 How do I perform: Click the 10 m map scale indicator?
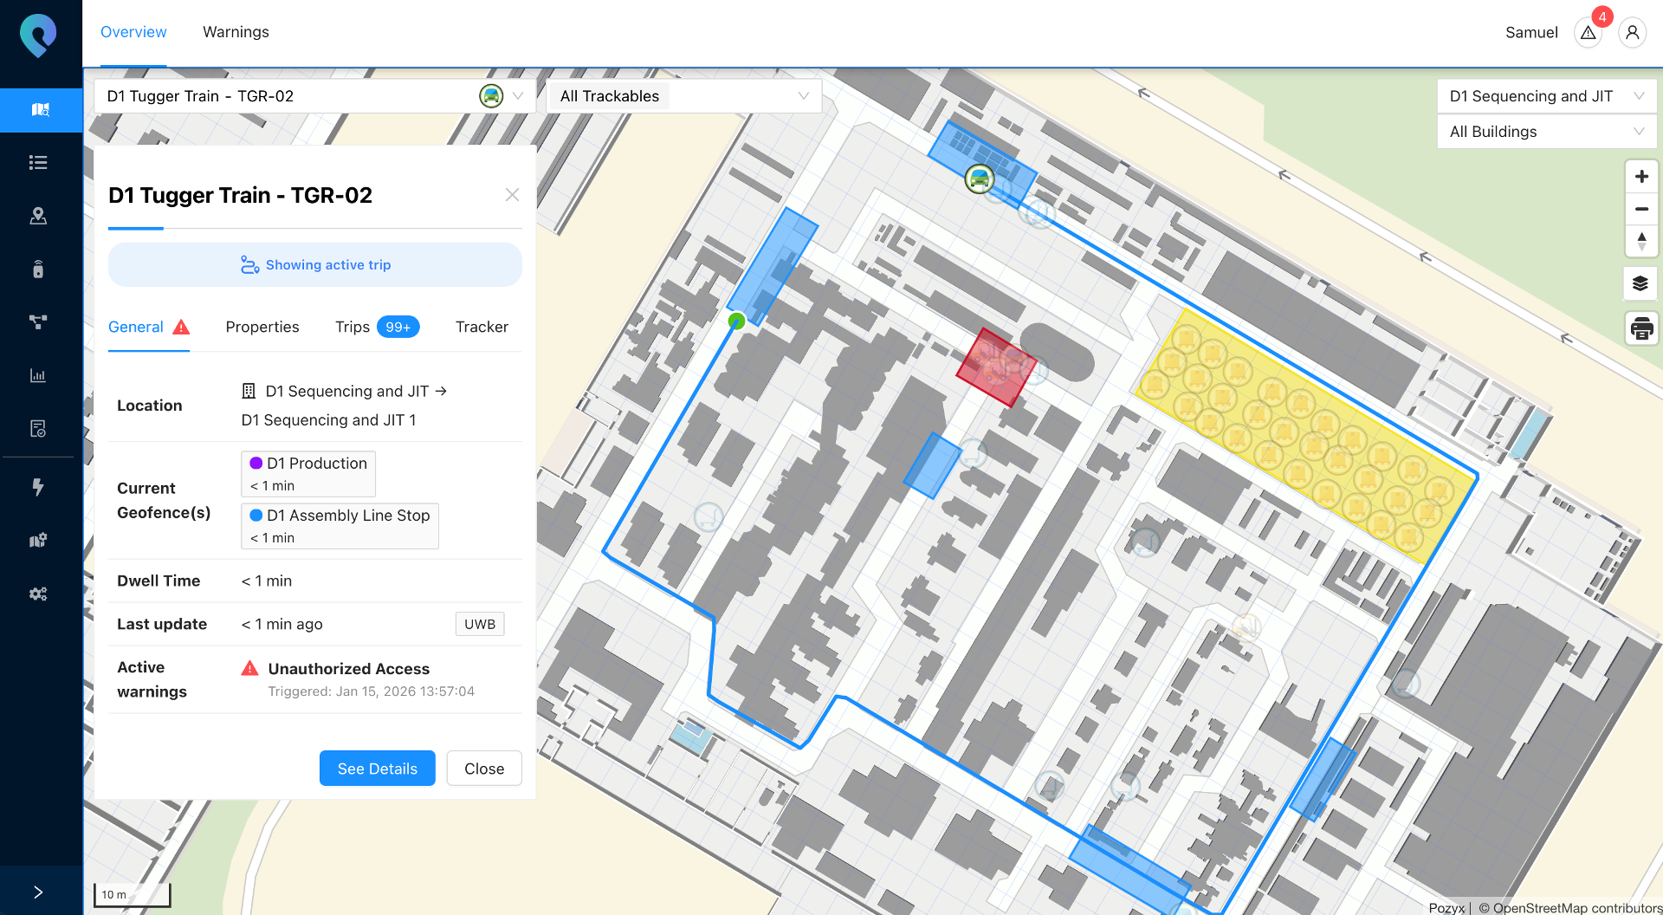point(132,894)
